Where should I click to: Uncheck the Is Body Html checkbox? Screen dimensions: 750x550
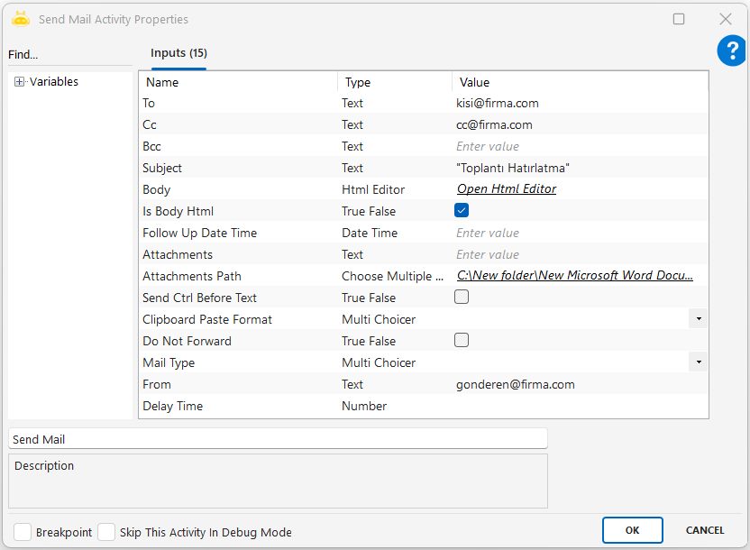click(x=462, y=211)
